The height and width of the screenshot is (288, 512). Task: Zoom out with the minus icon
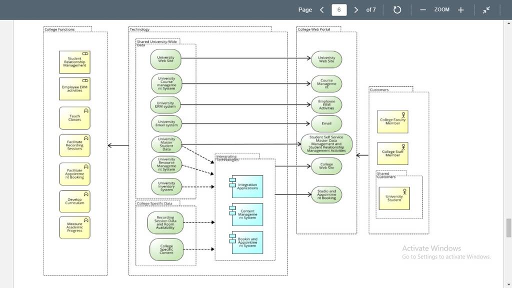pyautogui.click(x=423, y=10)
